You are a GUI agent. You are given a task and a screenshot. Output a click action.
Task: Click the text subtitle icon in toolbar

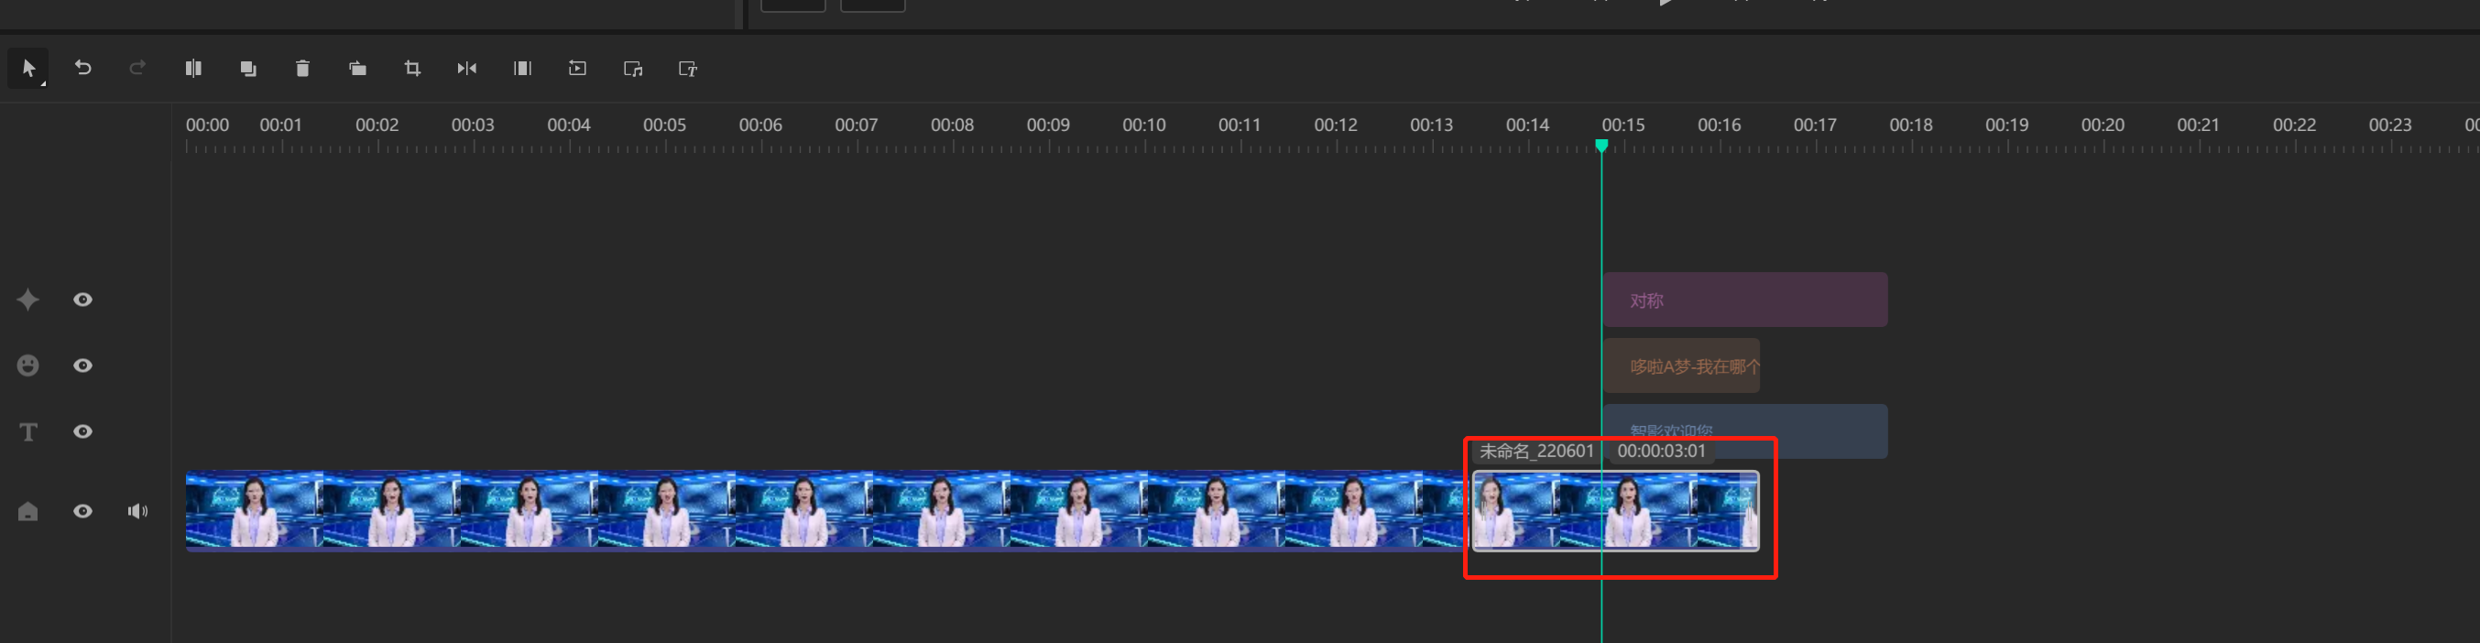pos(687,69)
